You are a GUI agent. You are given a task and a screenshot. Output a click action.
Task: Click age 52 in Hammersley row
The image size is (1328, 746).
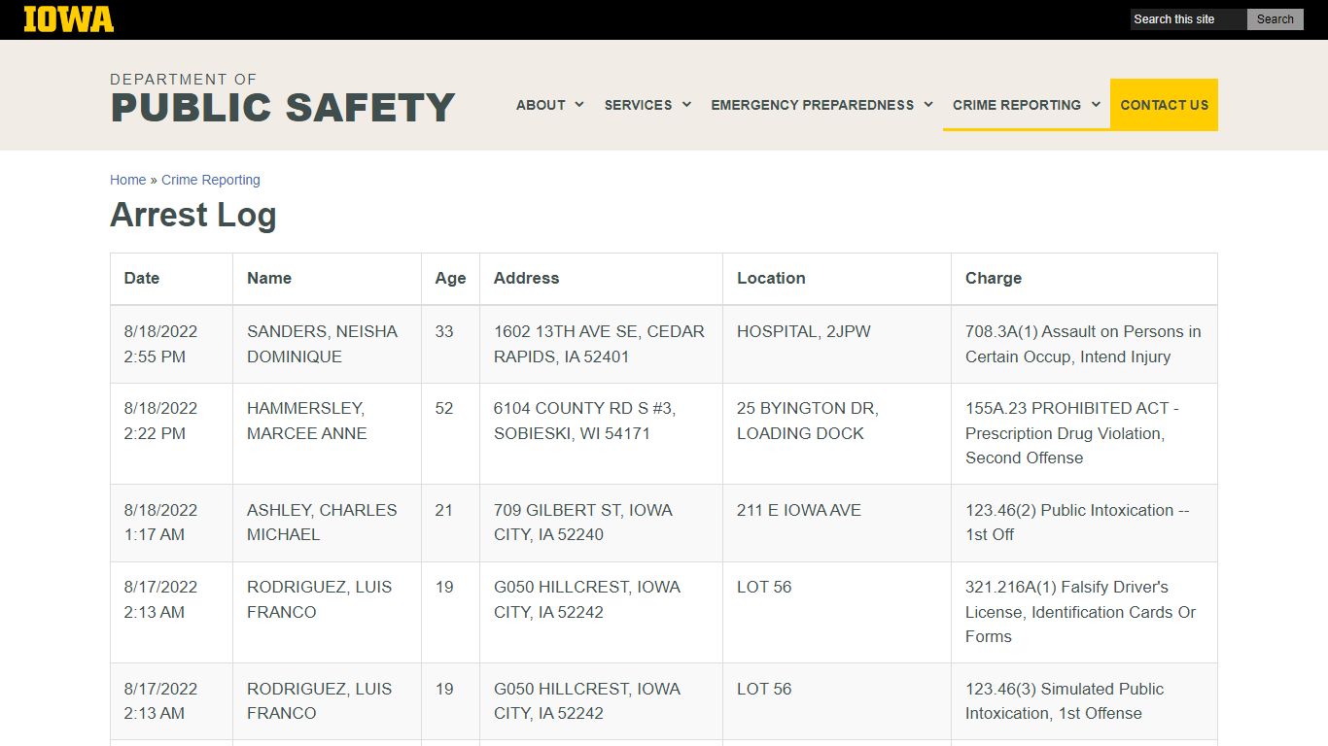coord(444,408)
